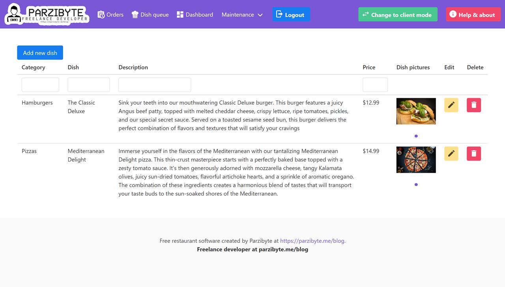Follow the parzibyte.me/blog footer link
Screen dimensions: 505x287
[x=313, y=240]
